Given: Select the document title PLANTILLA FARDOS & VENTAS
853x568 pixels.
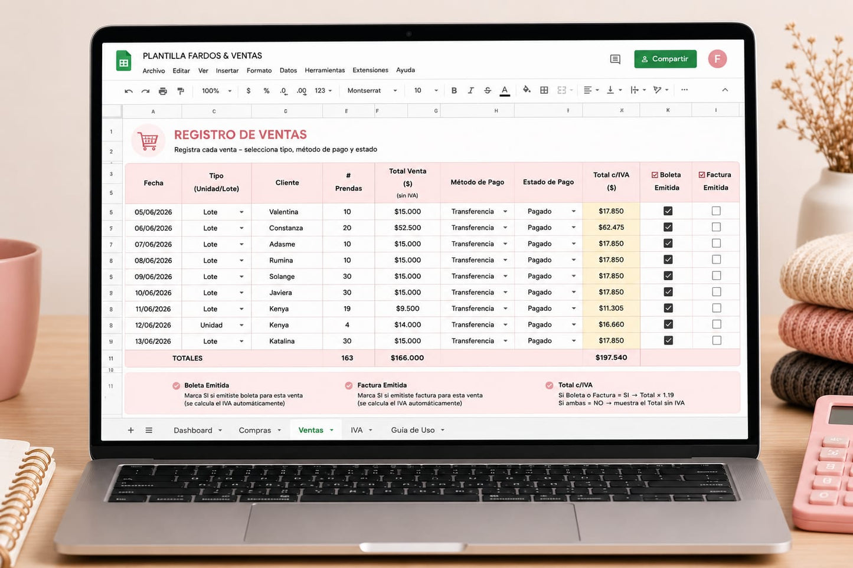Looking at the screenshot, I should coord(202,55).
